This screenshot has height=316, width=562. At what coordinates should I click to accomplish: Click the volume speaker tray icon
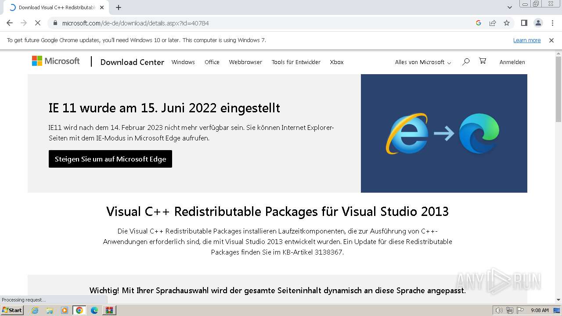[x=499, y=310]
